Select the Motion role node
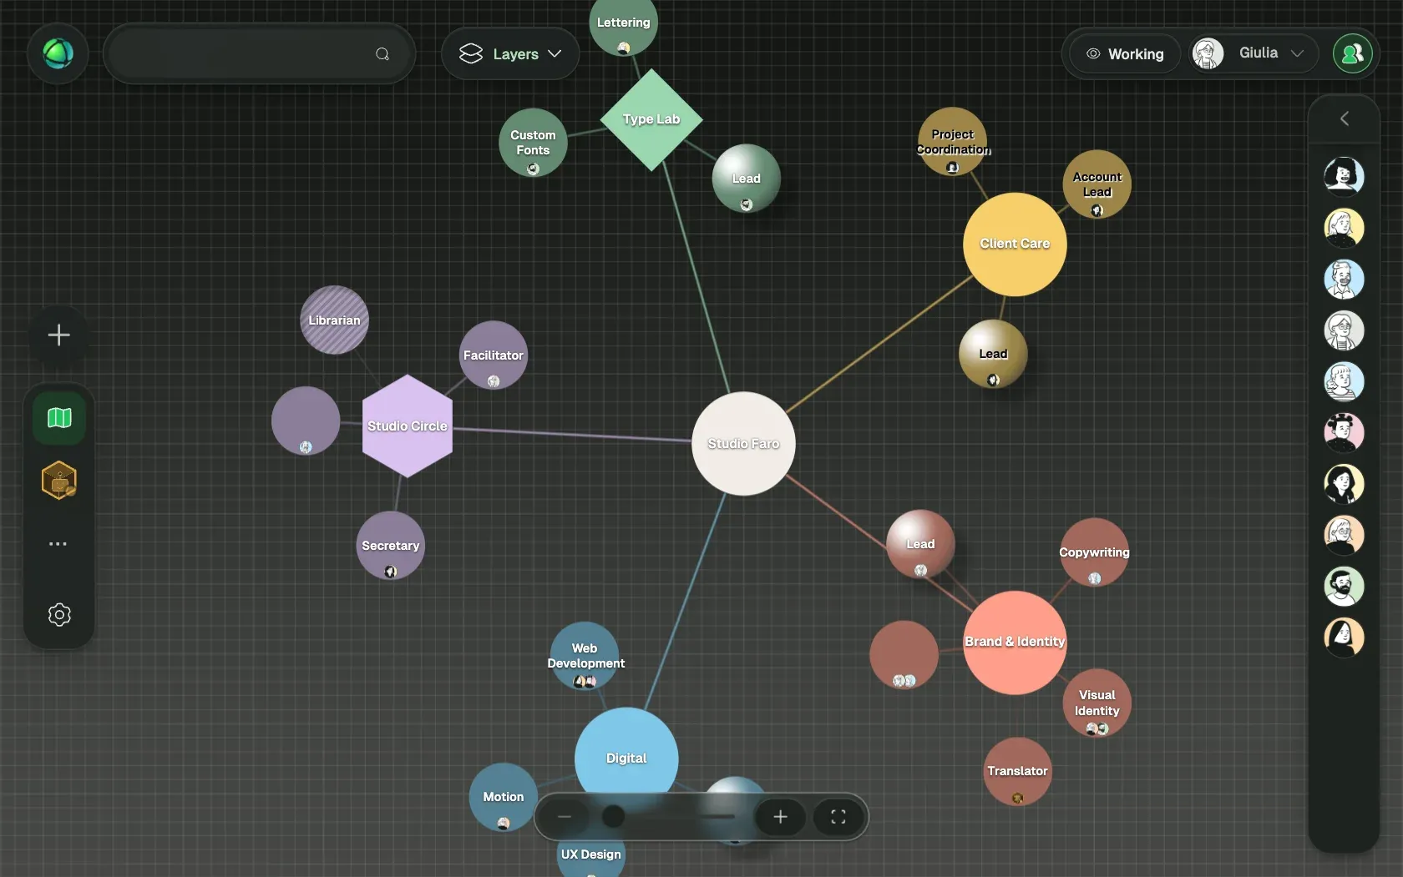Screen dimensions: 1403x877 (504, 797)
